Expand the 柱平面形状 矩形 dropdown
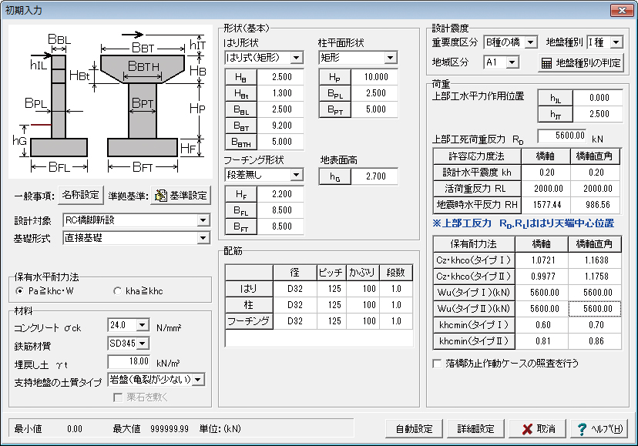Screen dimensions: 638x446 click(391, 58)
